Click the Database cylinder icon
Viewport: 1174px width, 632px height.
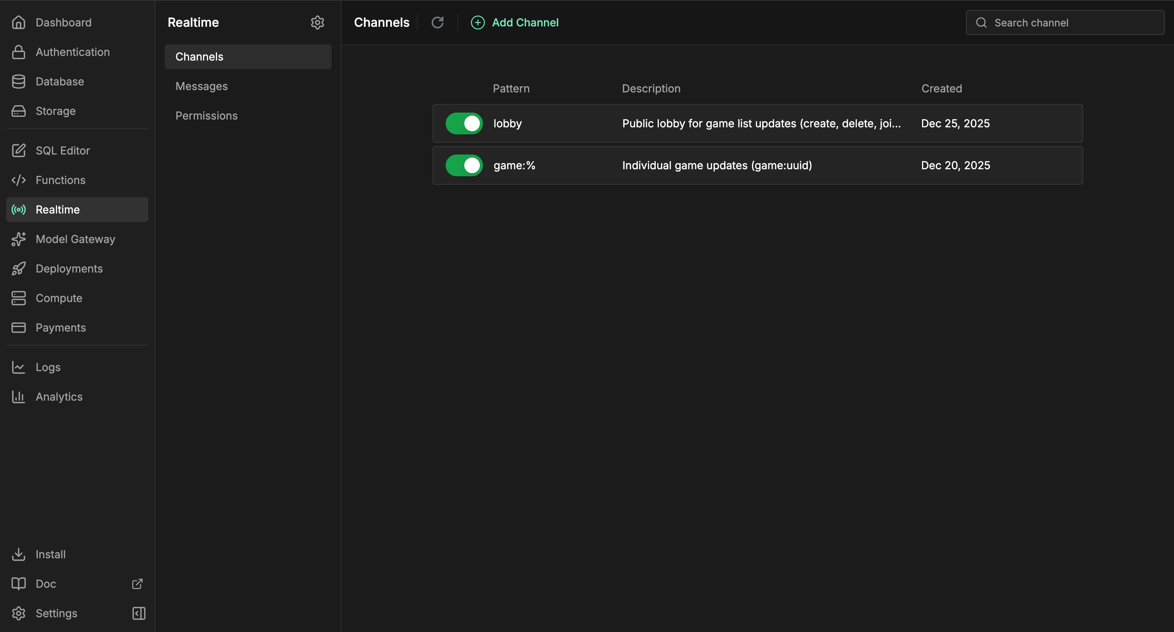(18, 82)
